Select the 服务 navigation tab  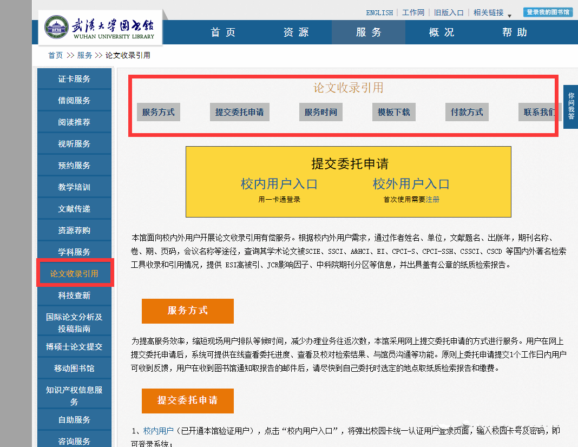(369, 32)
